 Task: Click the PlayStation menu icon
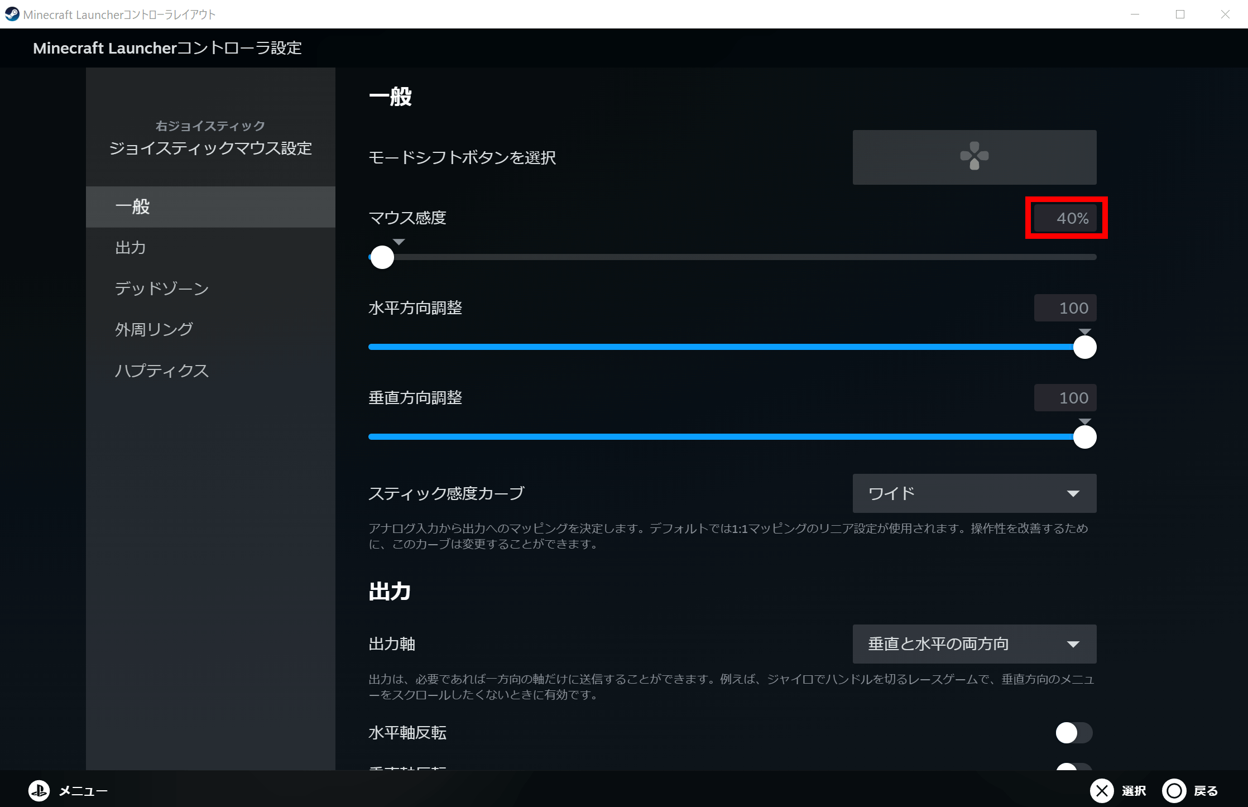pyautogui.click(x=39, y=790)
